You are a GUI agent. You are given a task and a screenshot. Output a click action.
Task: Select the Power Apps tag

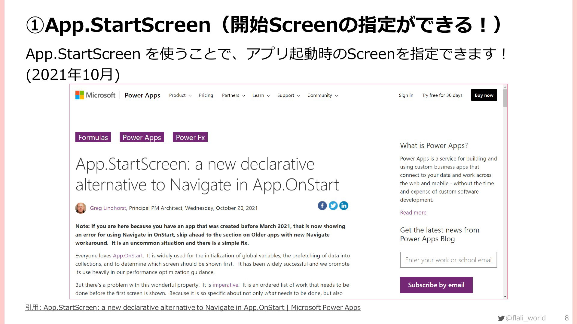[142, 137]
